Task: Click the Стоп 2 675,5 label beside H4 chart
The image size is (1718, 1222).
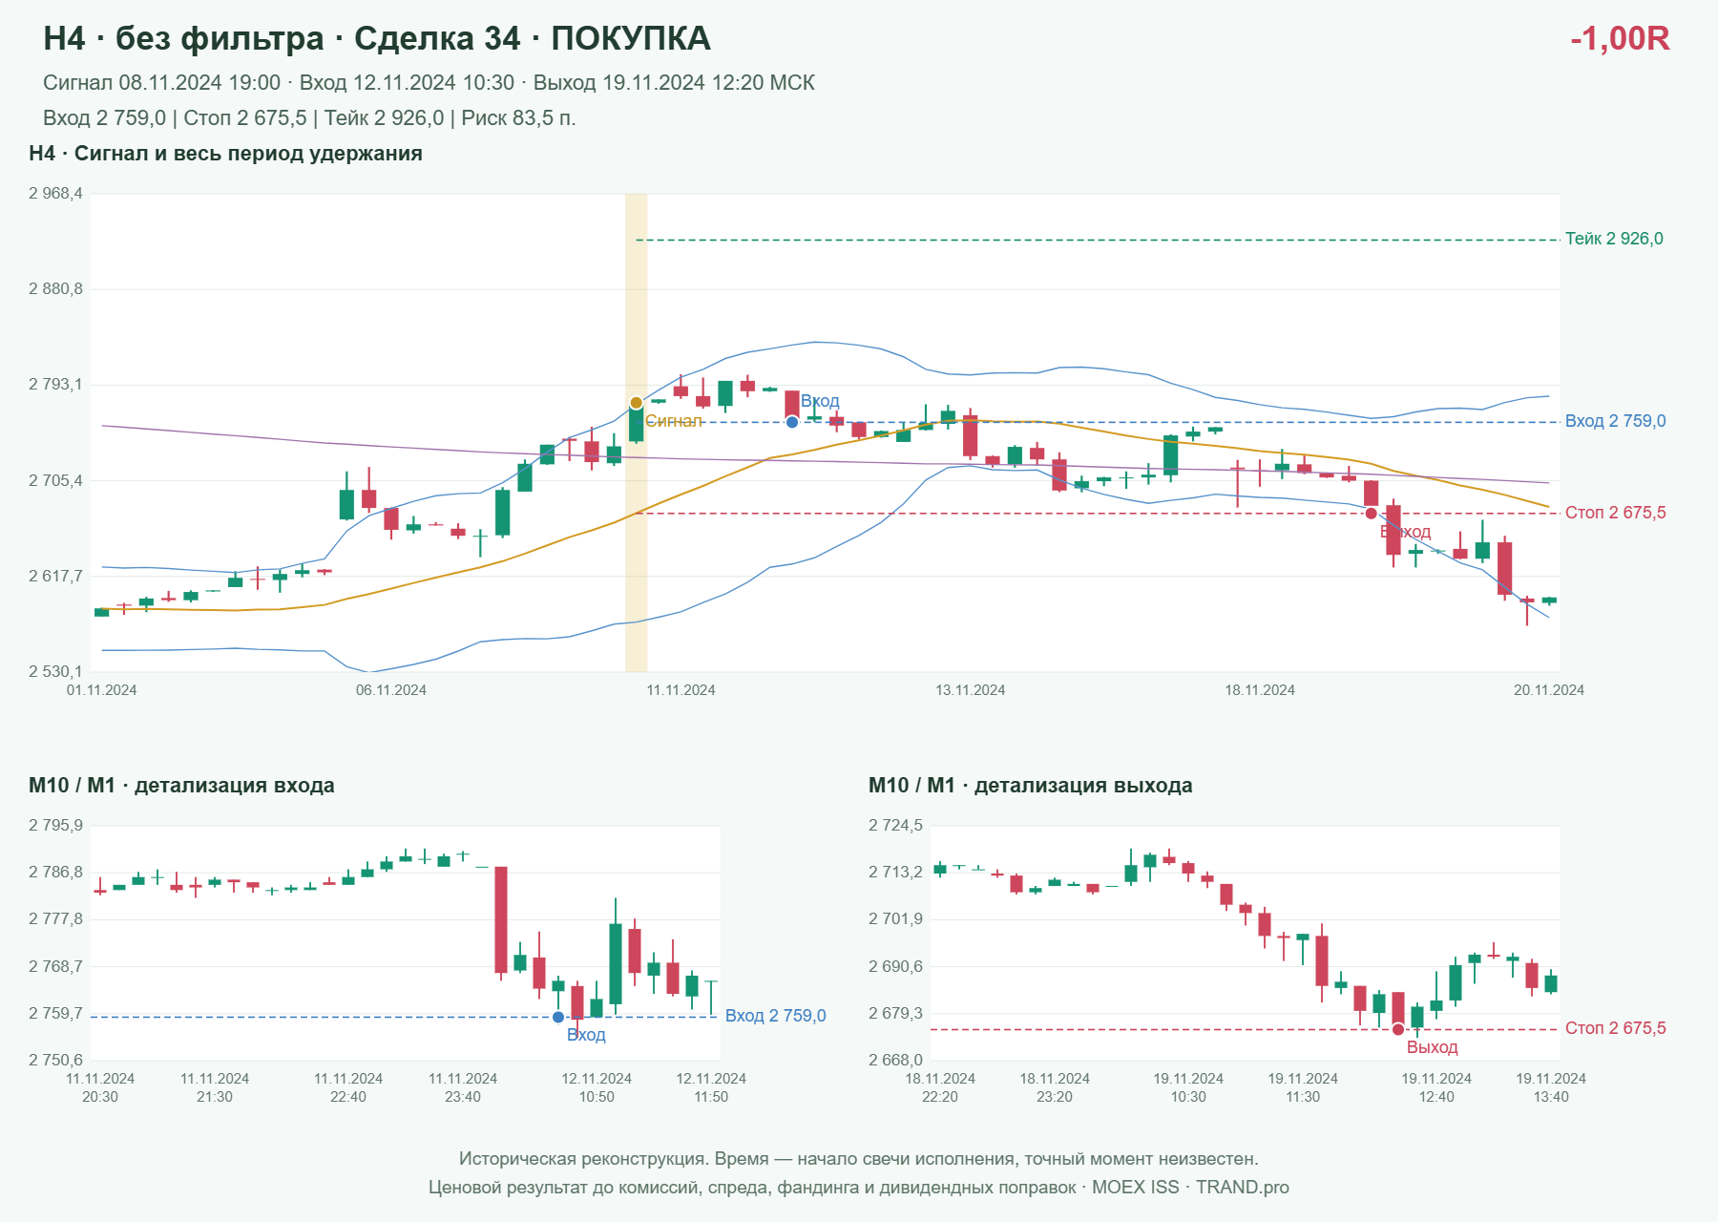Action: (1616, 513)
